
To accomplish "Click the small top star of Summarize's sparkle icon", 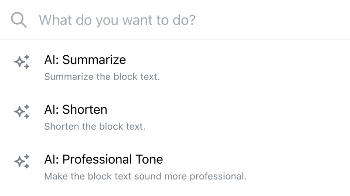I will [27, 57].
